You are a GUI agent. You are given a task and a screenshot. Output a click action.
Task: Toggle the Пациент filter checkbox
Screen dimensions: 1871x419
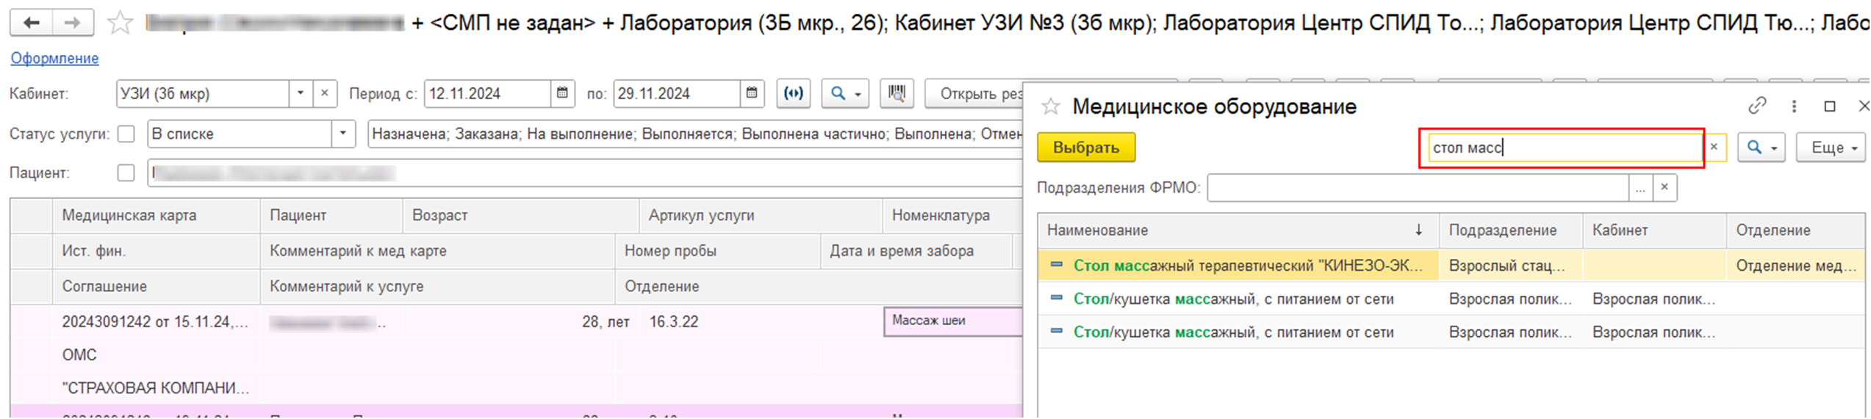pyautogui.click(x=126, y=172)
